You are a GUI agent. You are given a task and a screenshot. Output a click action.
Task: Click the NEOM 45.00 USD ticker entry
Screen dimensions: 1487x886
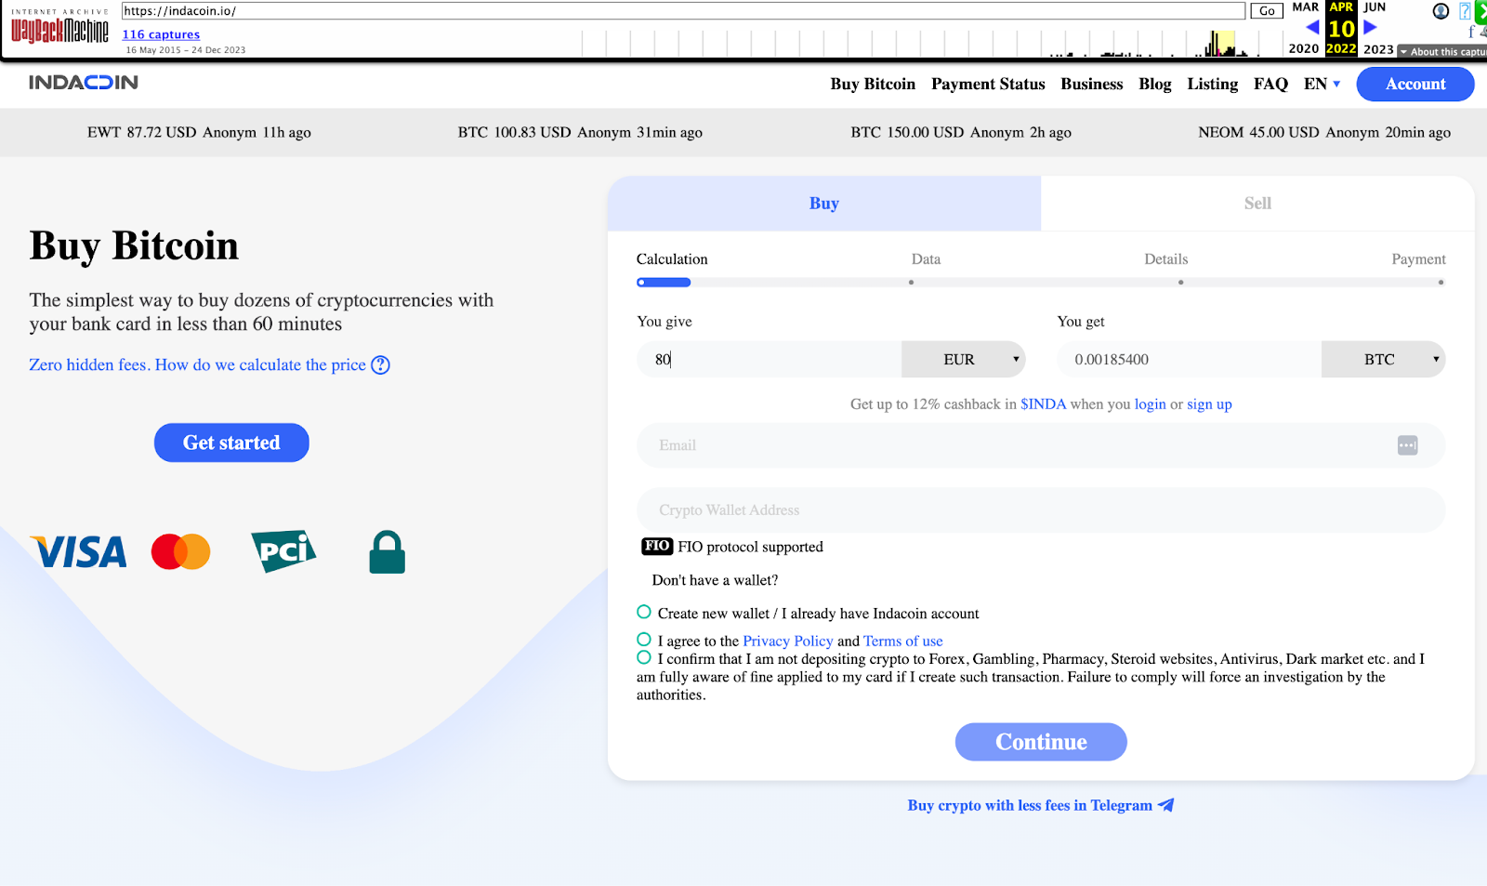(1324, 132)
